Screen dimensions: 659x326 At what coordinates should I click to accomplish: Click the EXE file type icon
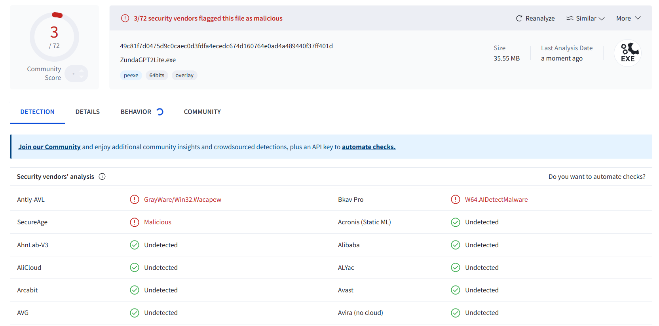pyautogui.click(x=628, y=53)
